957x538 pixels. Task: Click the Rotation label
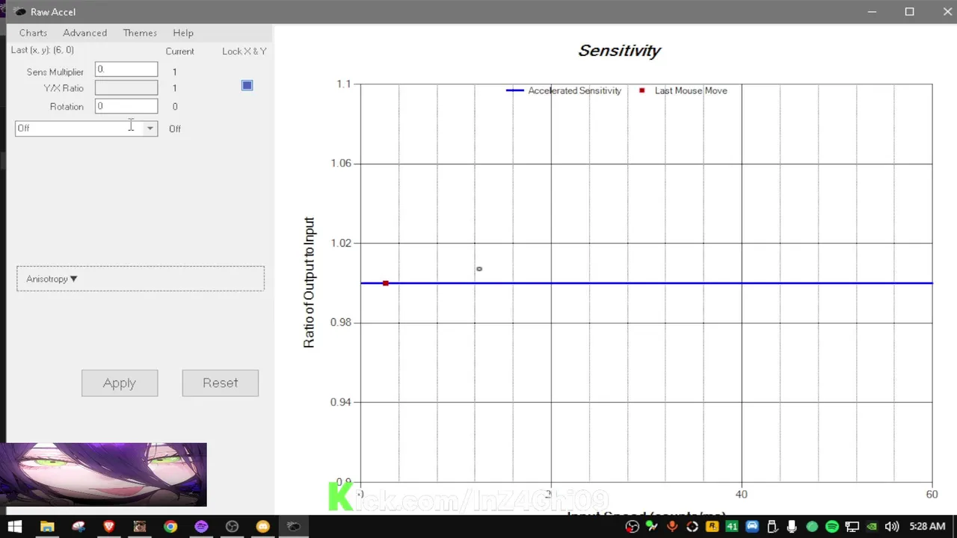67,107
